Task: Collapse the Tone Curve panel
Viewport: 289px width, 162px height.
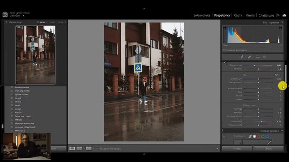Action: point(282,131)
